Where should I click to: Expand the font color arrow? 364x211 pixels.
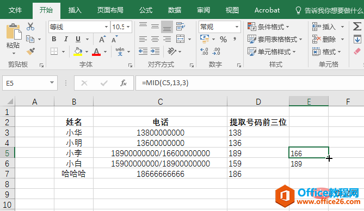tap(105, 52)
